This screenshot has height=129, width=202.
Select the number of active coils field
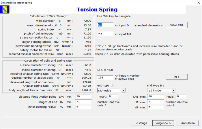click(x=105, y=77)
